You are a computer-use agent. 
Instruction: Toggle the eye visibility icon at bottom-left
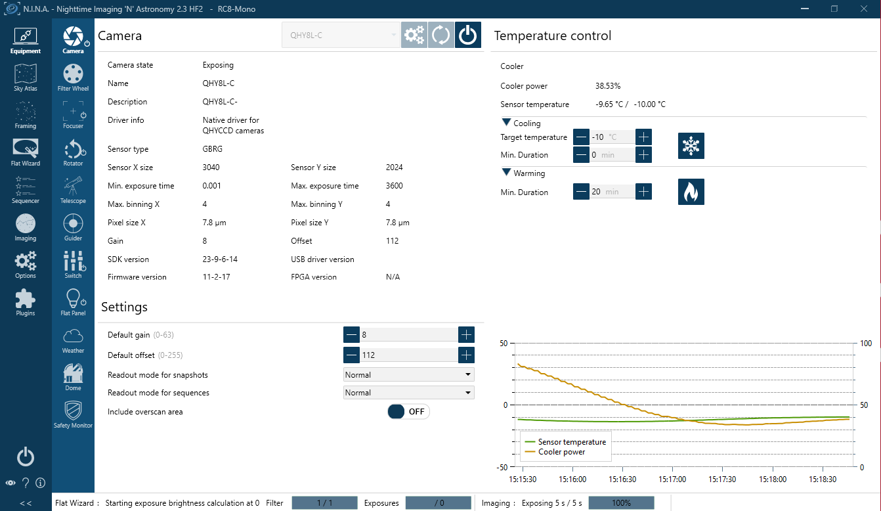[11, 483]
